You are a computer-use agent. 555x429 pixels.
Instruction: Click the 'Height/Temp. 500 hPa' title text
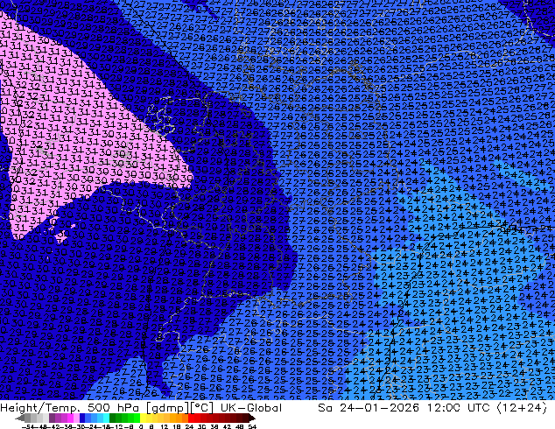[72, 408]
